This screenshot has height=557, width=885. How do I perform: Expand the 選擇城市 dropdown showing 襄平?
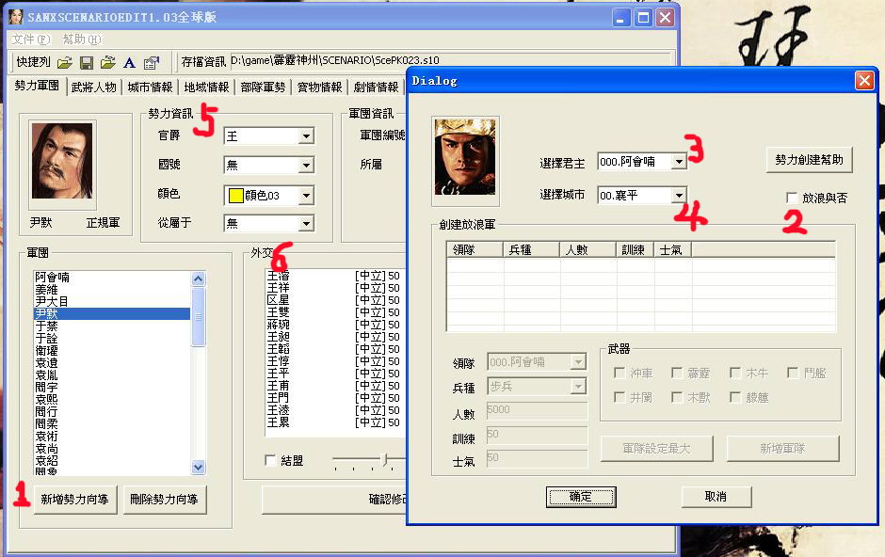pos(679,196)
